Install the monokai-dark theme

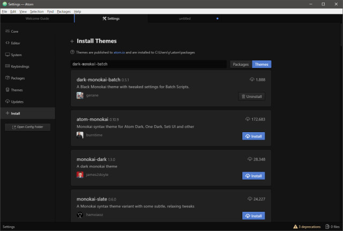[x=253, y=176]
